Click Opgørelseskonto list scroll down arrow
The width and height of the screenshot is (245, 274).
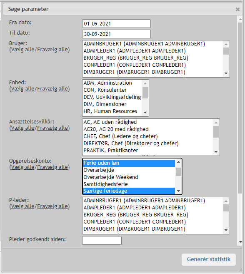(x=178, y=191)
